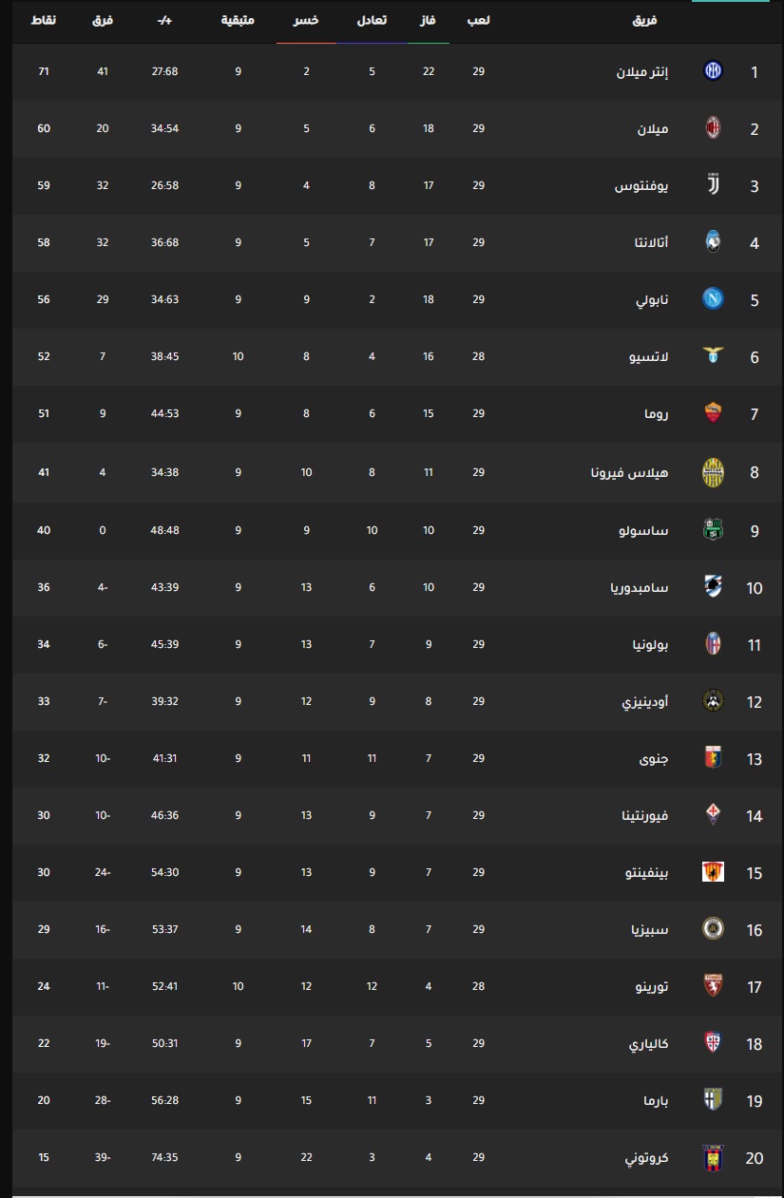Click the Sampdoria club crest
Screen dimensions: 784x1198
[713, 587]
